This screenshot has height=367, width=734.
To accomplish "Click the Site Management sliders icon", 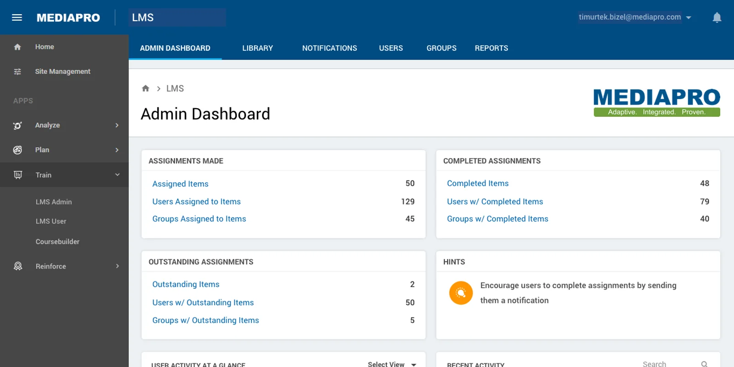I will pyautogui.click(x=17, y=71).
